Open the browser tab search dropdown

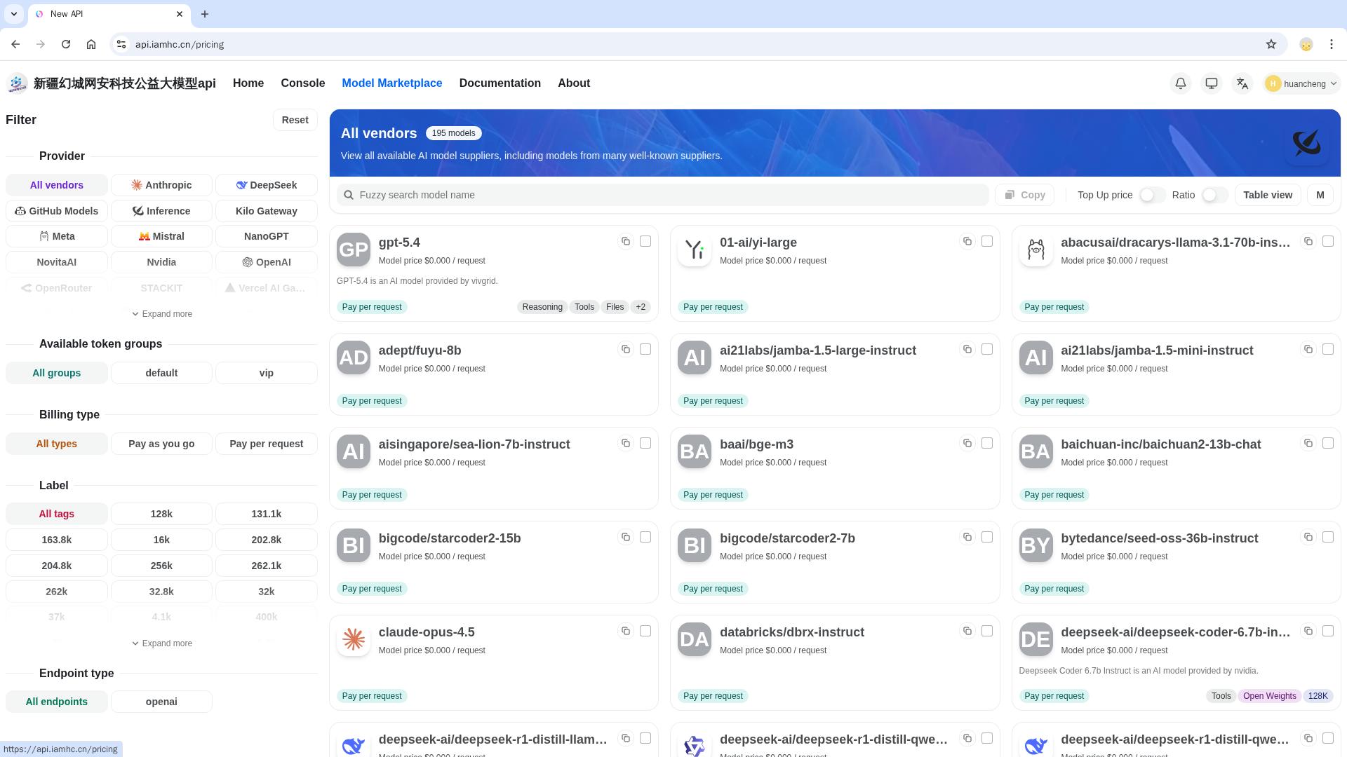pyautogui.click(x=13, y=14)
